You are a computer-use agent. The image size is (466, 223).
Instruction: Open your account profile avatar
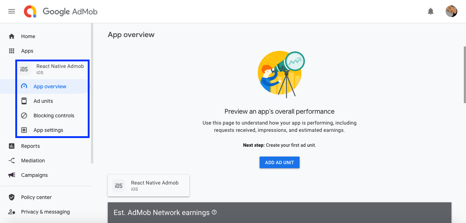coord(451,11)
